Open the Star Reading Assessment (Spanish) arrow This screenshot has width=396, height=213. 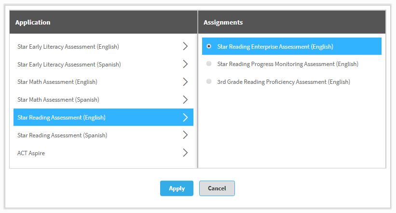185,135
